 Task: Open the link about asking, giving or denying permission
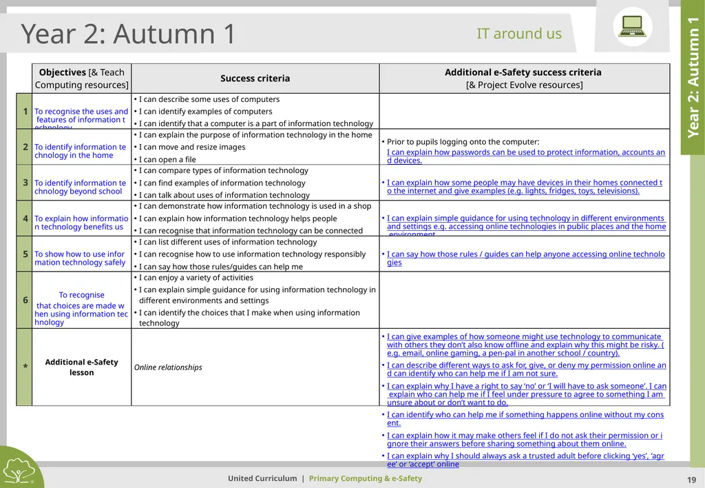527,369
